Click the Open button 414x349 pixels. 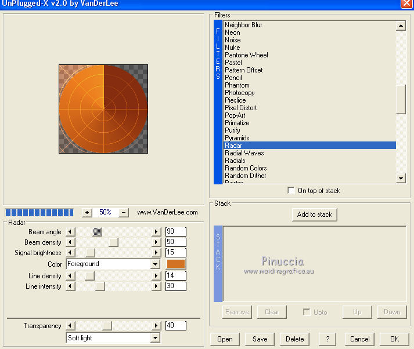[225, 339]
